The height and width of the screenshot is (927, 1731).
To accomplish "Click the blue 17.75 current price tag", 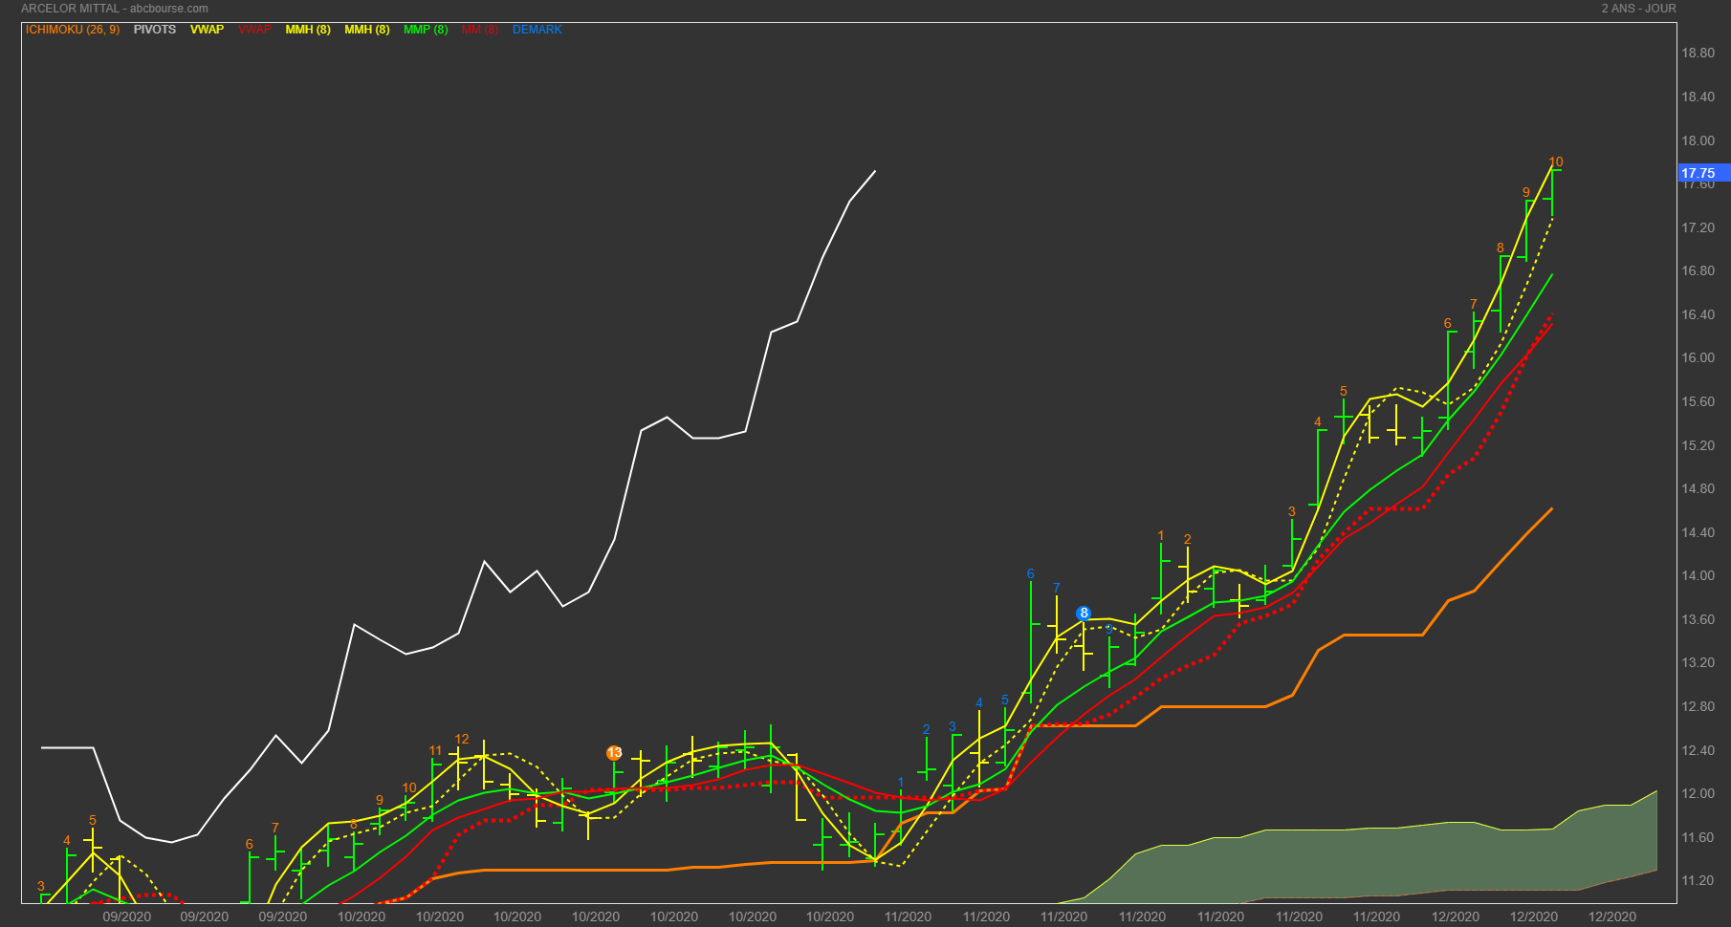I will pos(1704,173).
